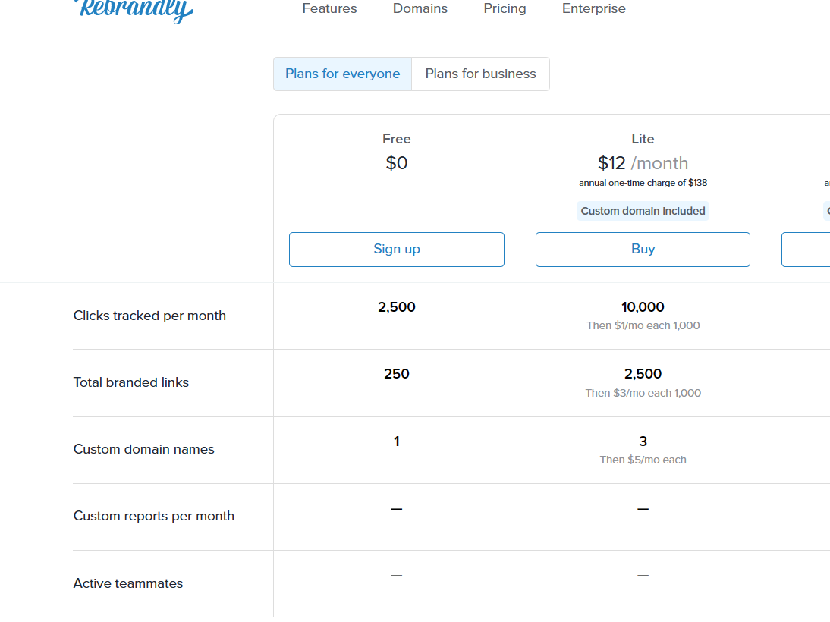The width and height of the screenshot is (830, 622).
Task: Click the $12 /month Lite price
Action: click(643, 163)
